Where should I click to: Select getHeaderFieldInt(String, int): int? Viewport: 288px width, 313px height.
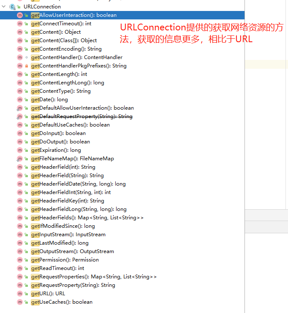[x=71, y=192]
